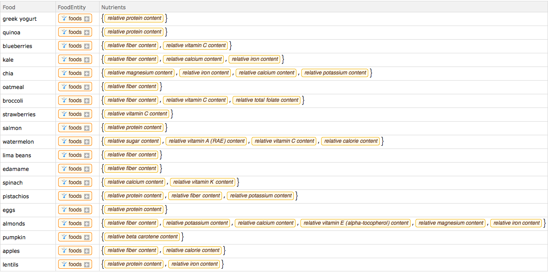This screenshot has width=548, height=278.
Task: Expand the foods plus box for quinoa
Action: pyautogui.click(x=87, y=32)
